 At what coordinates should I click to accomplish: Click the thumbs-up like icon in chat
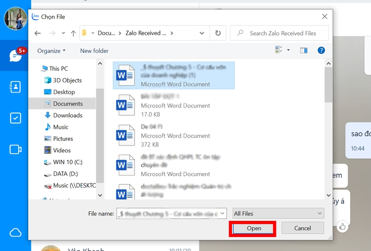click(x=342, y=227)
